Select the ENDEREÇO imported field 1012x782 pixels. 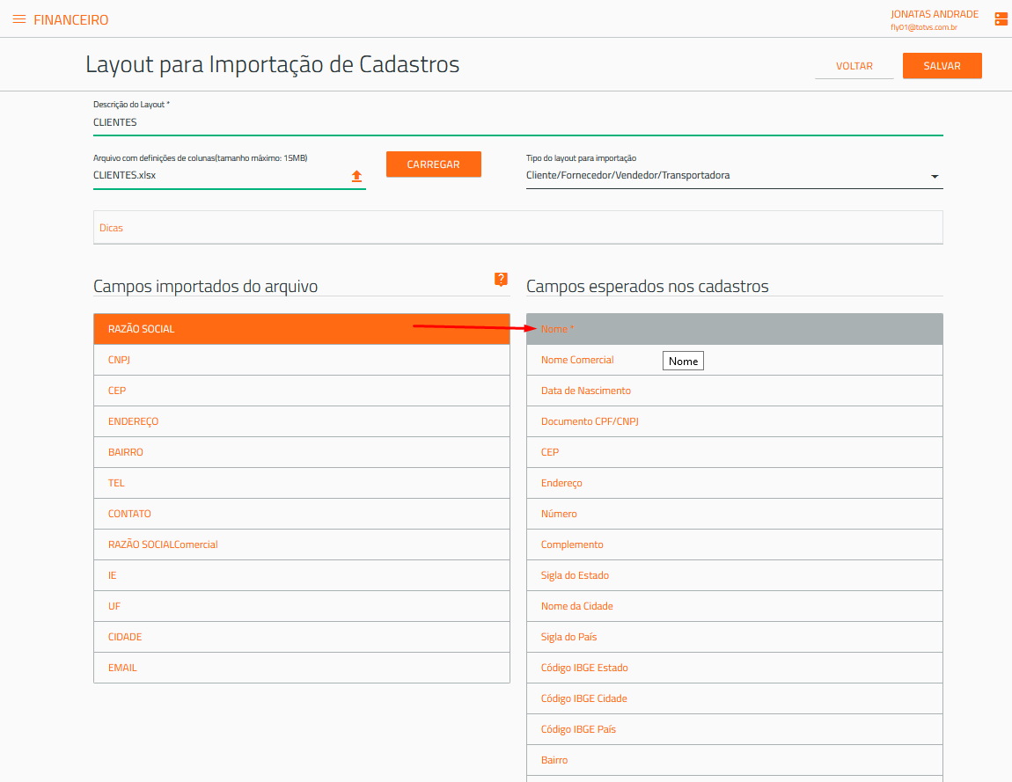click(x=302, y=421)
